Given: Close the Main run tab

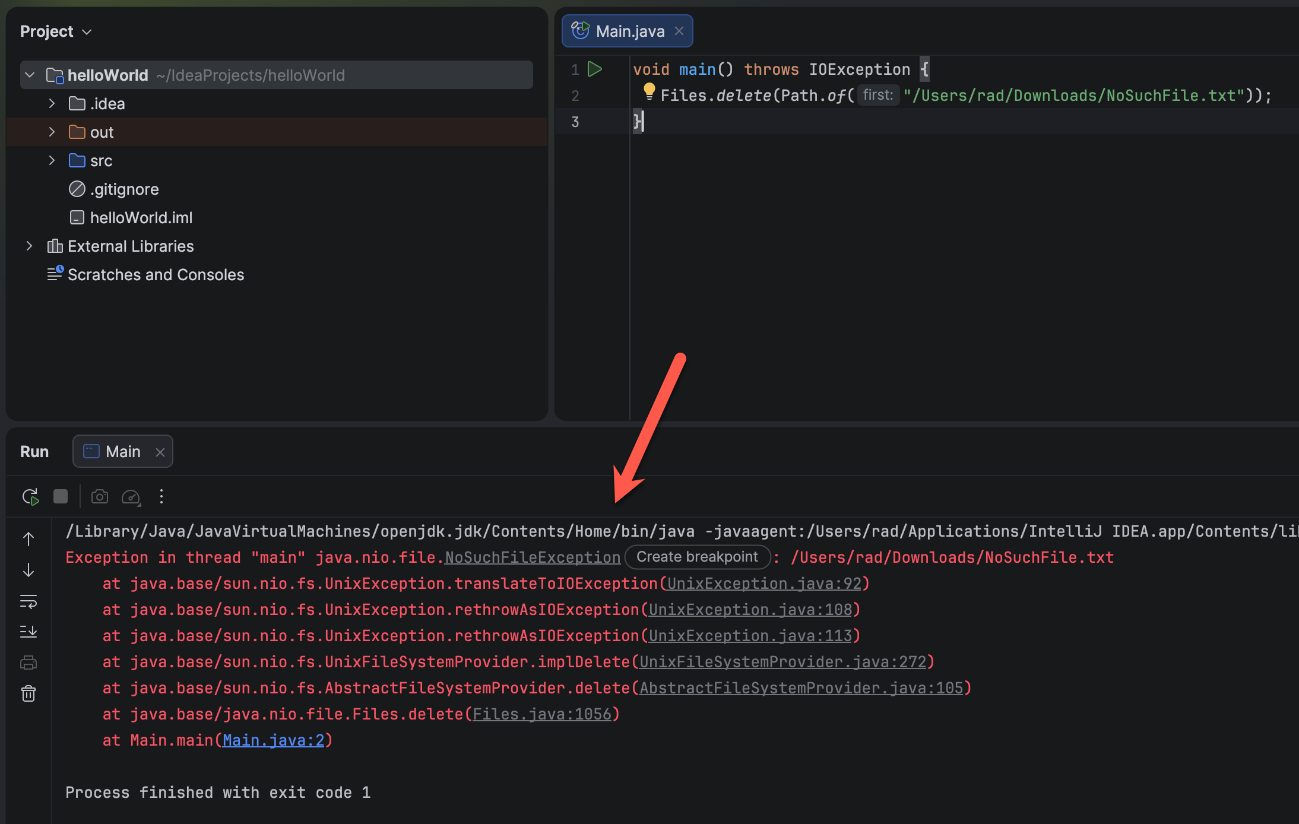Looking at the screenshot, I should point(160,452).
